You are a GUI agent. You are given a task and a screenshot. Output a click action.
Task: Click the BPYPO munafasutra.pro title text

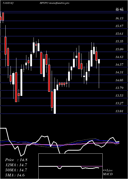point(55,3)
